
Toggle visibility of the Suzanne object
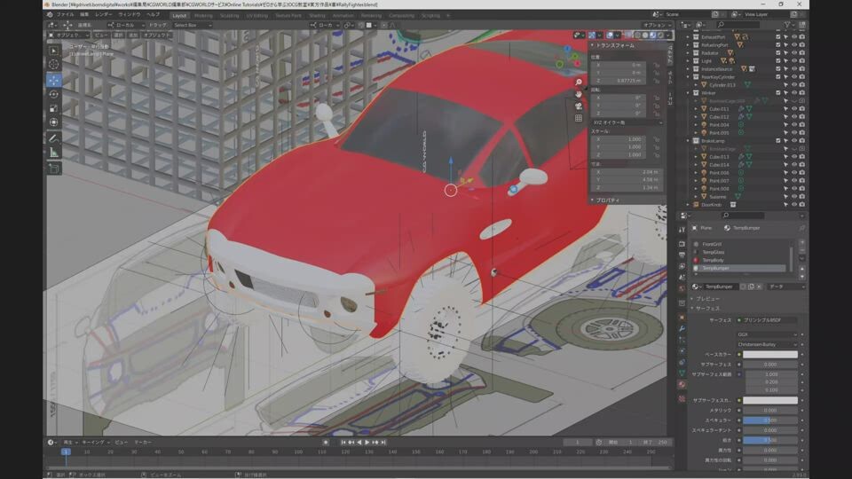coord(794,197)
